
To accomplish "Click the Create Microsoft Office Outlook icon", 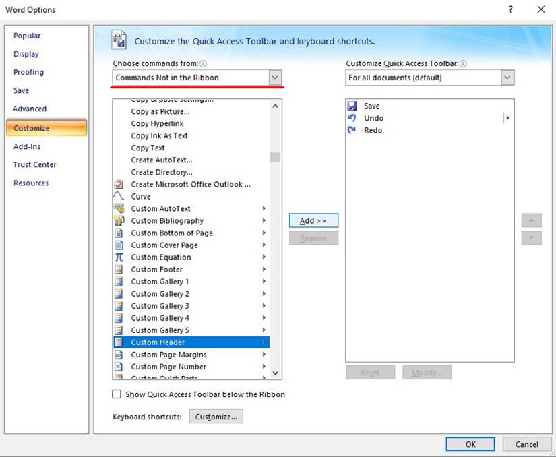I will (119, 184).
